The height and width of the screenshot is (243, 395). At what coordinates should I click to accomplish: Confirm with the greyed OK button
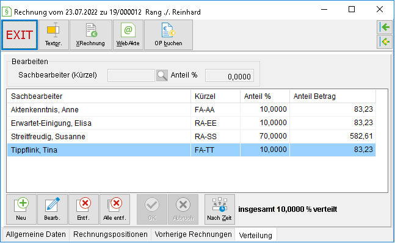pyautogui.click(x=152, y=209)
